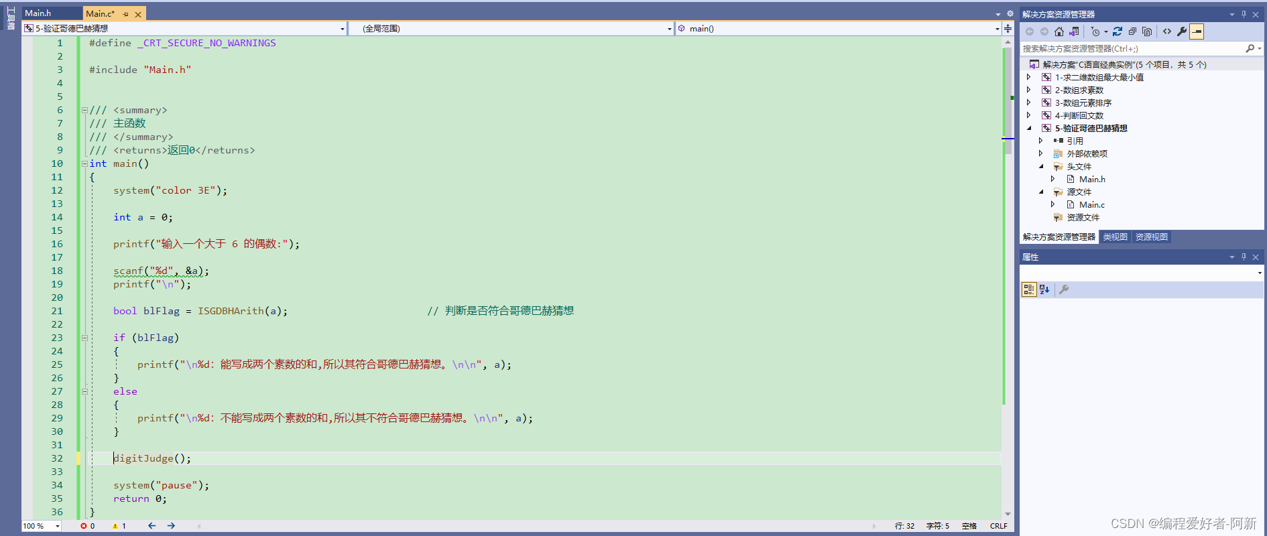This screenshot has height=536, width=1267.
Task: Collapse the 源文件 folder
Action: click(1041, 192)
